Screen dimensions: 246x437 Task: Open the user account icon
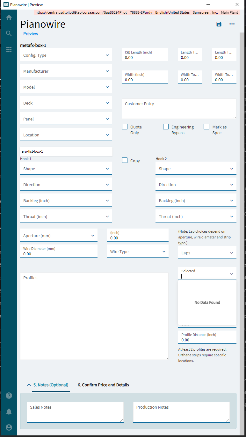[x=9, y=427]
